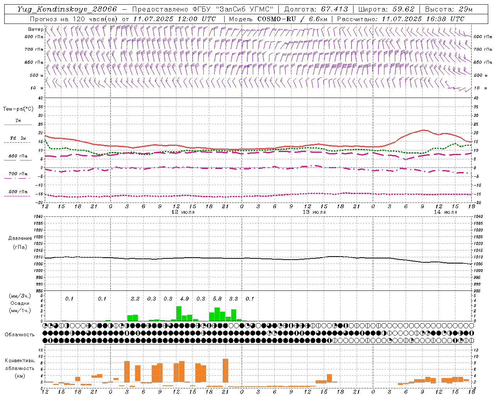
Task: Click the 5.8 precipitation value
Action: [217, 299]
